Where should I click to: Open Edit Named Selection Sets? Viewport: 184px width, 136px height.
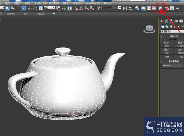98,8
